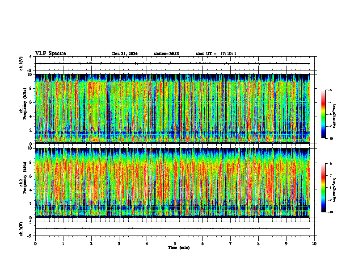Click the '6' kHz tick of ch.2 frequency axis
The height and width of the screenshot is (273, 354).
tap(31, 176)
